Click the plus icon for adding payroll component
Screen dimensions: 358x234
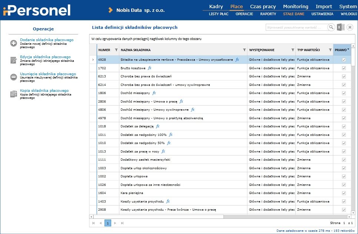point(14,43)
